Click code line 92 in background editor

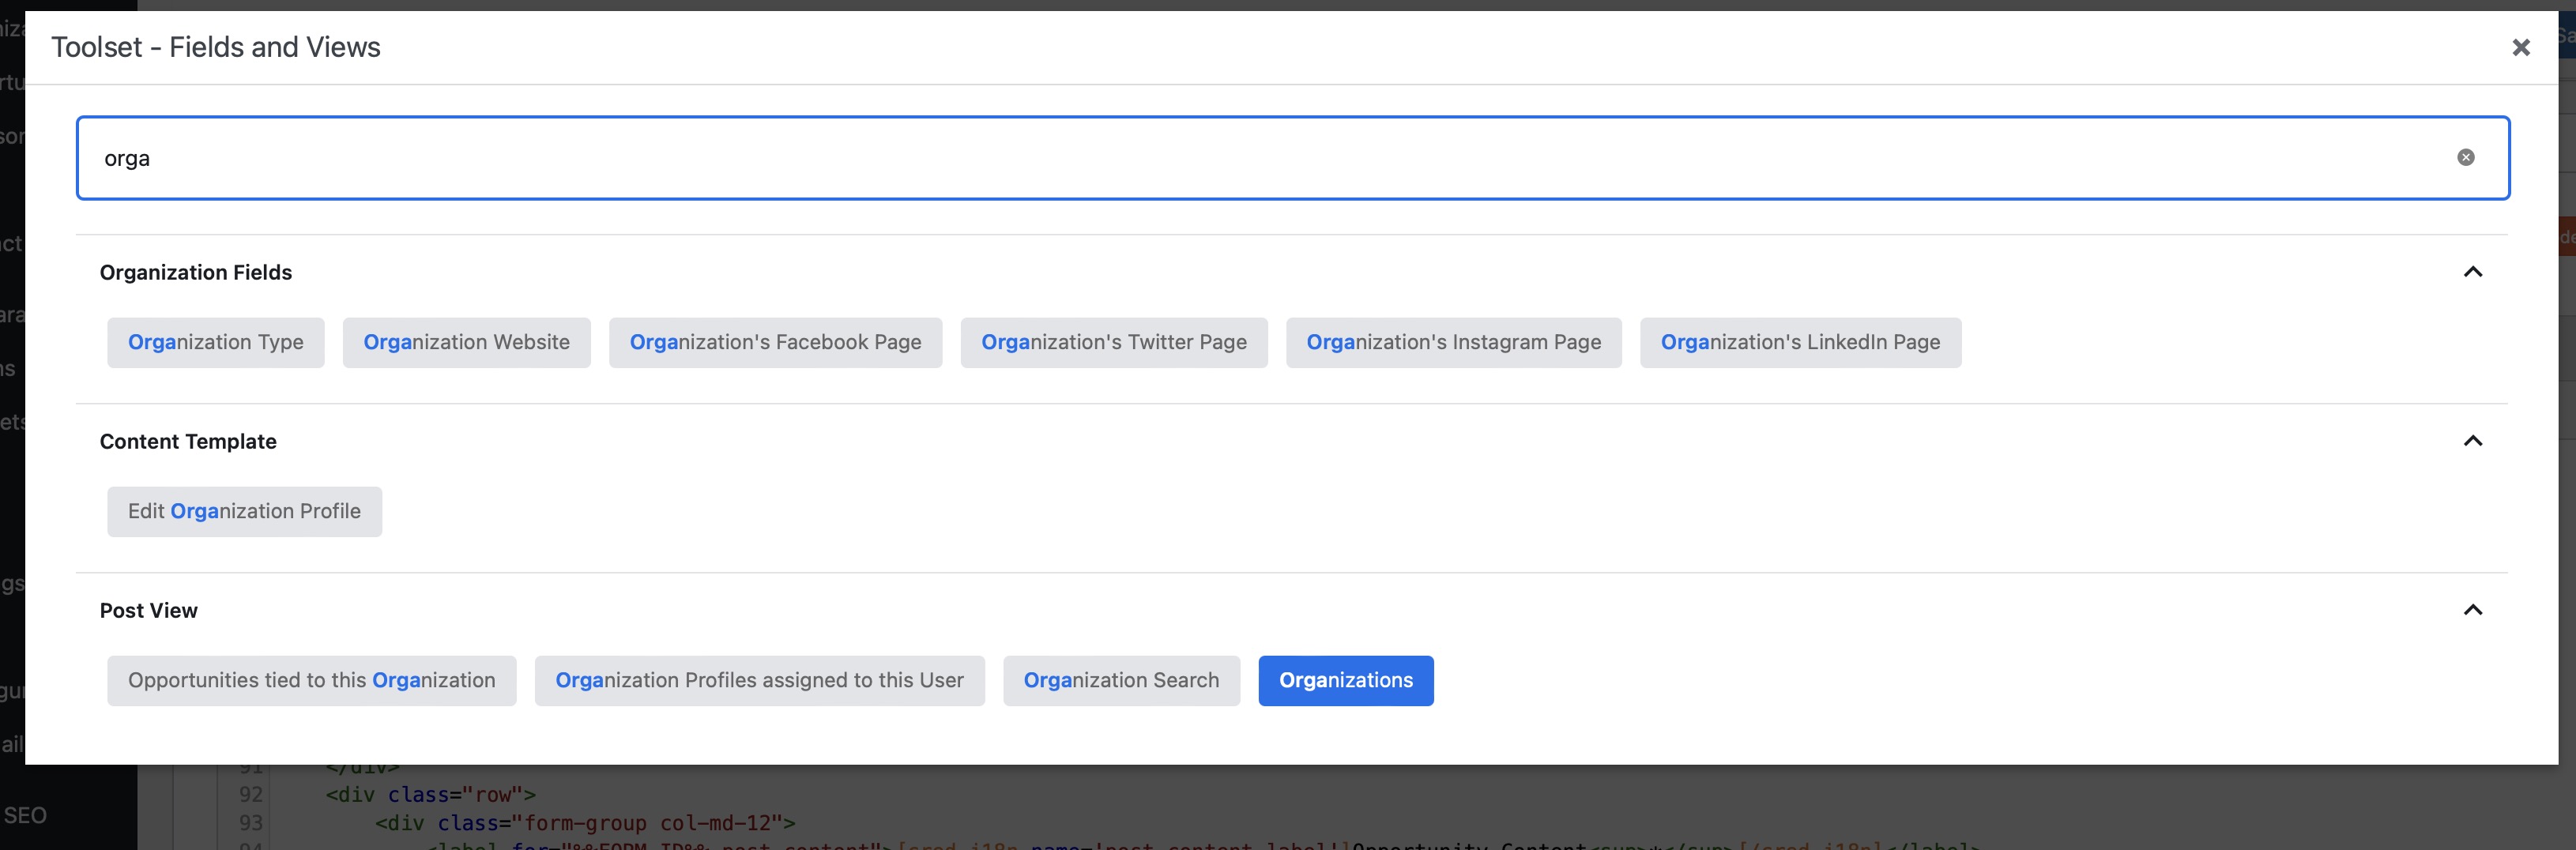point(431,794)
